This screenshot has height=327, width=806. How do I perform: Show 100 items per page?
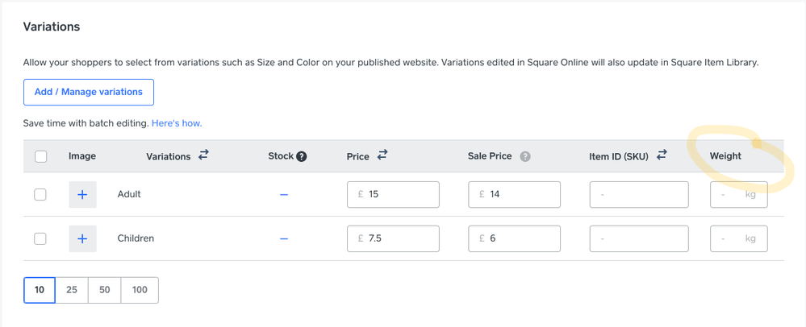click(x=140, y=290)
